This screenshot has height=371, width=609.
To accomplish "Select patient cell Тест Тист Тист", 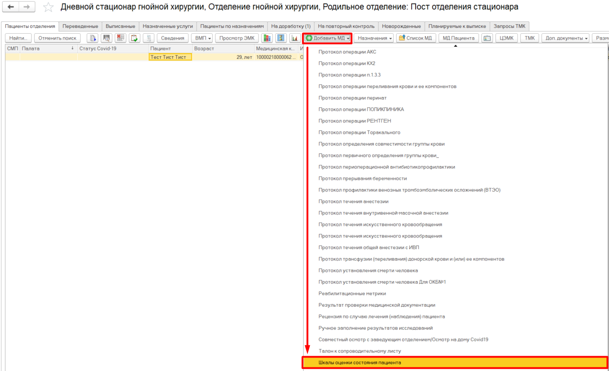I will [x=170, y=57].
